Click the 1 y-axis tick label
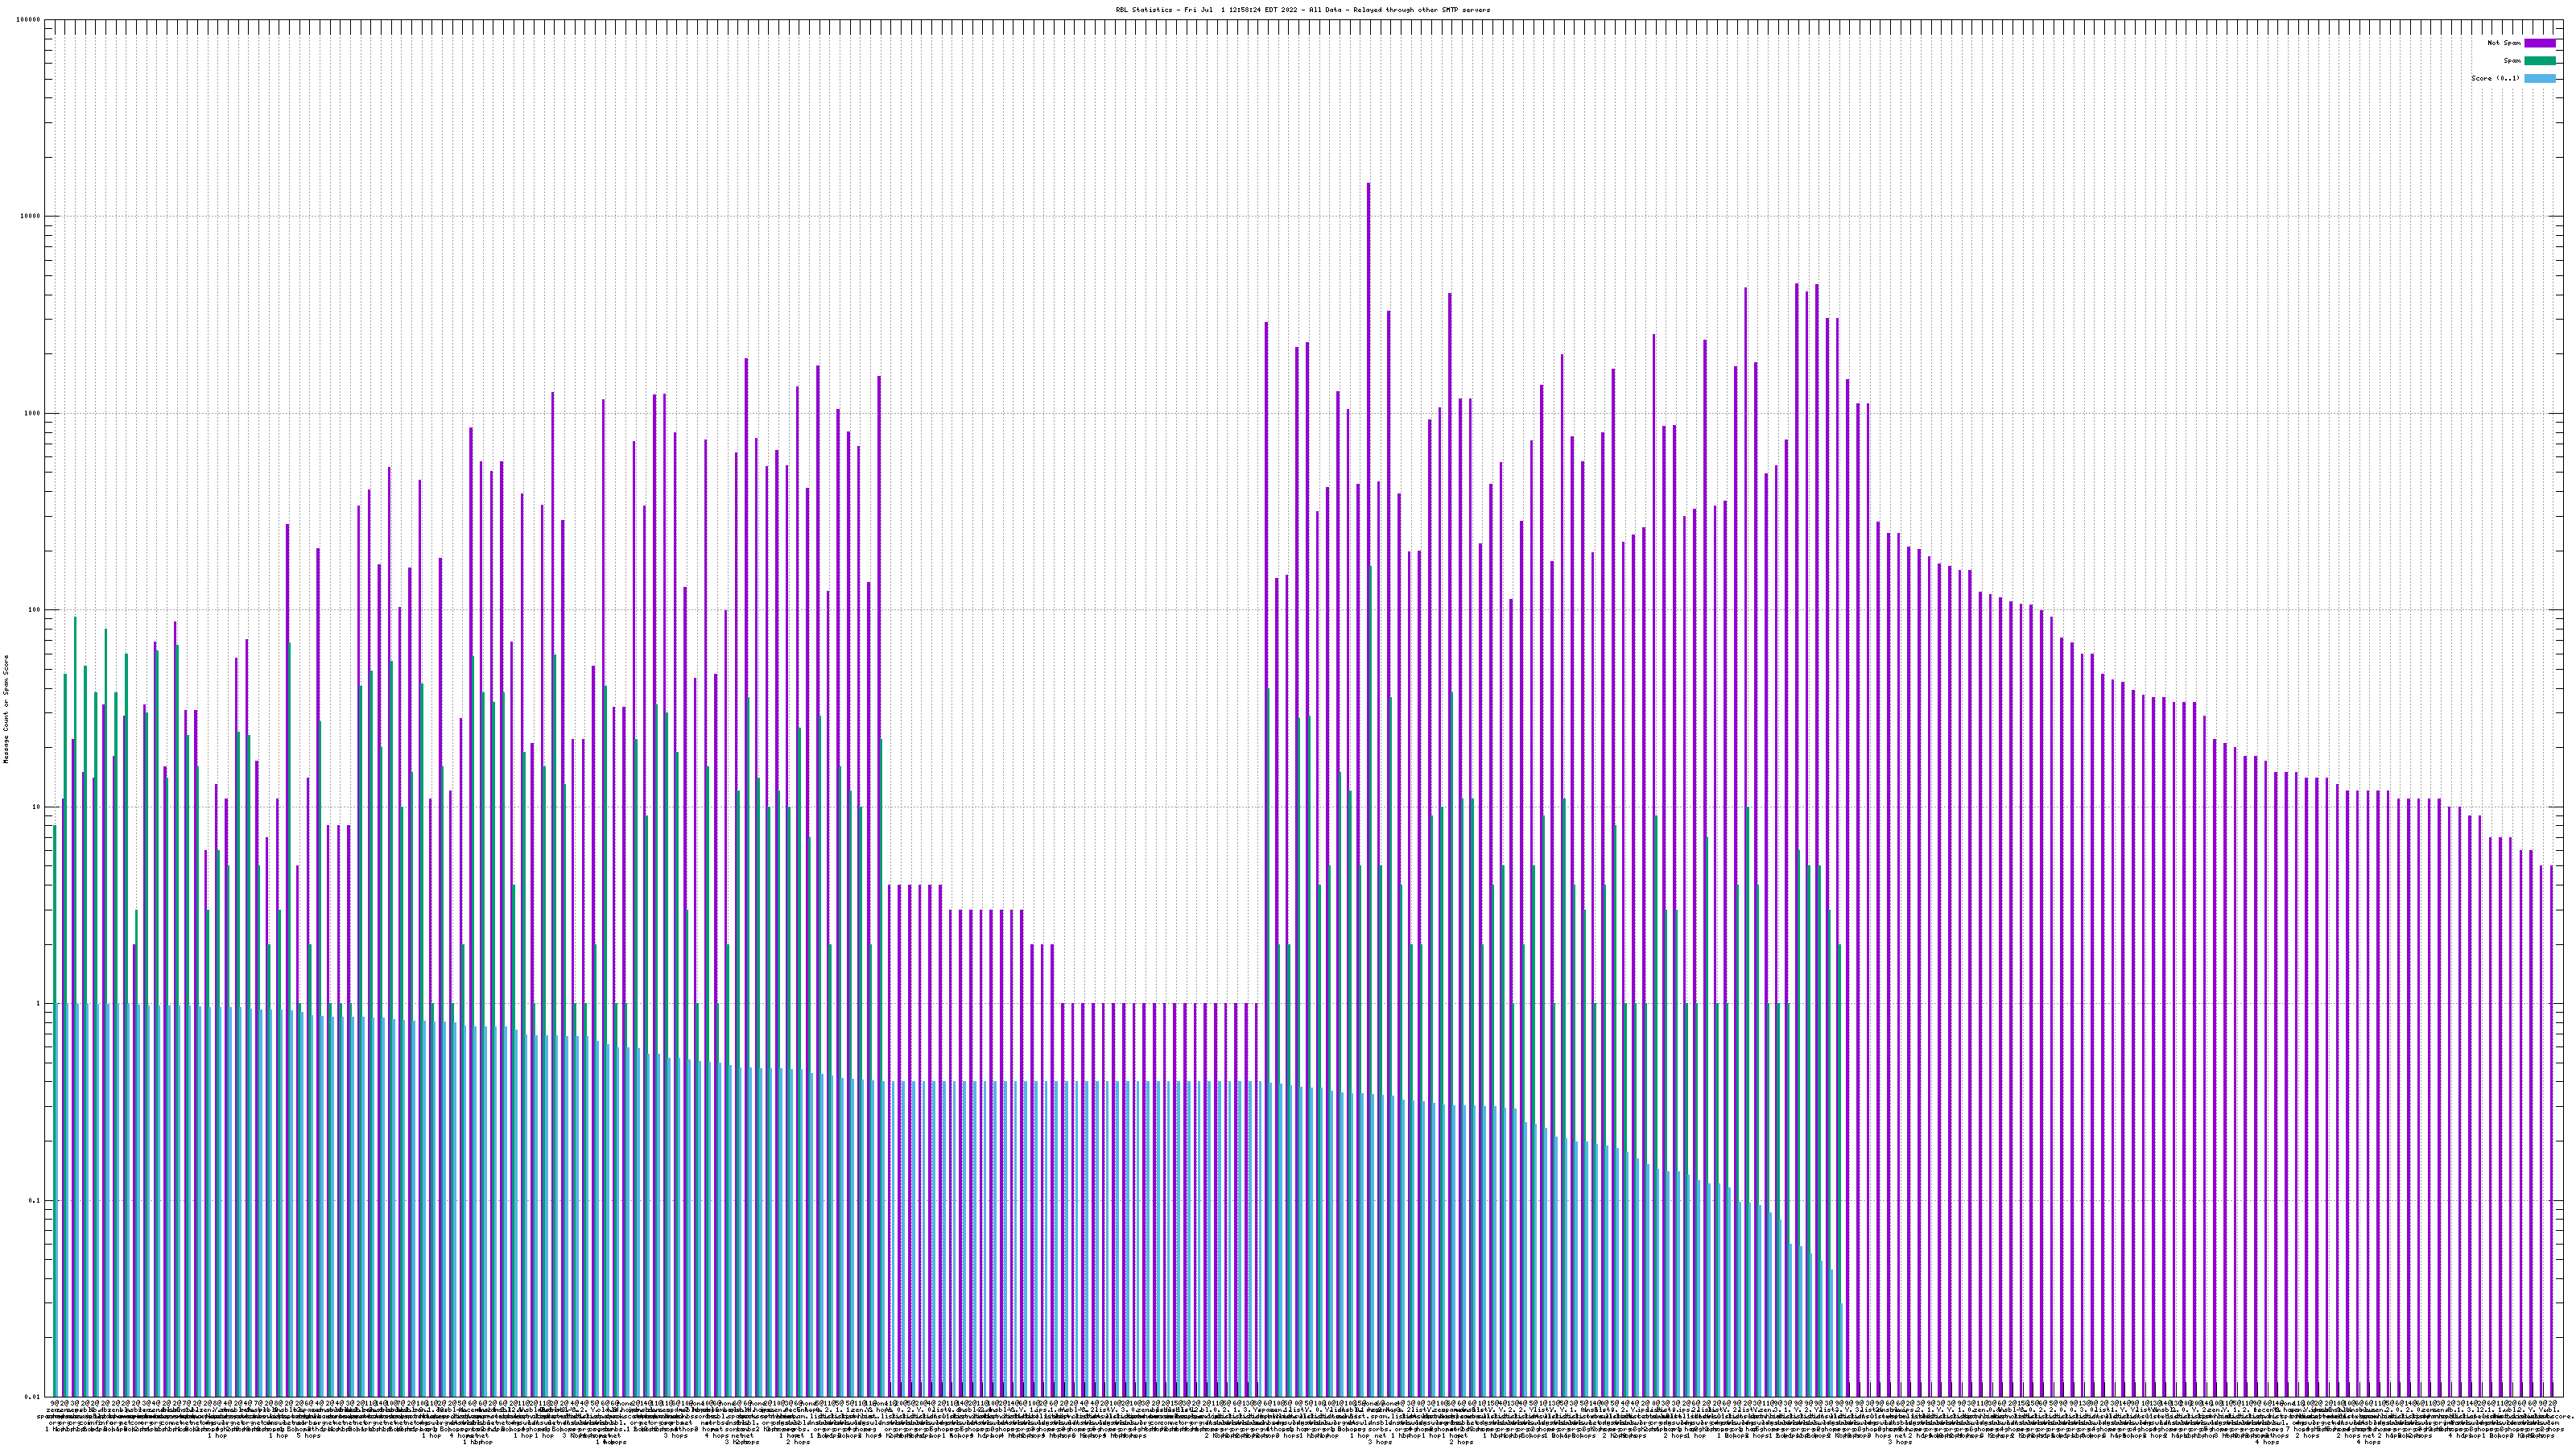The width and height of the screenshot is (2576, 1449). [x=38, y=1004]
